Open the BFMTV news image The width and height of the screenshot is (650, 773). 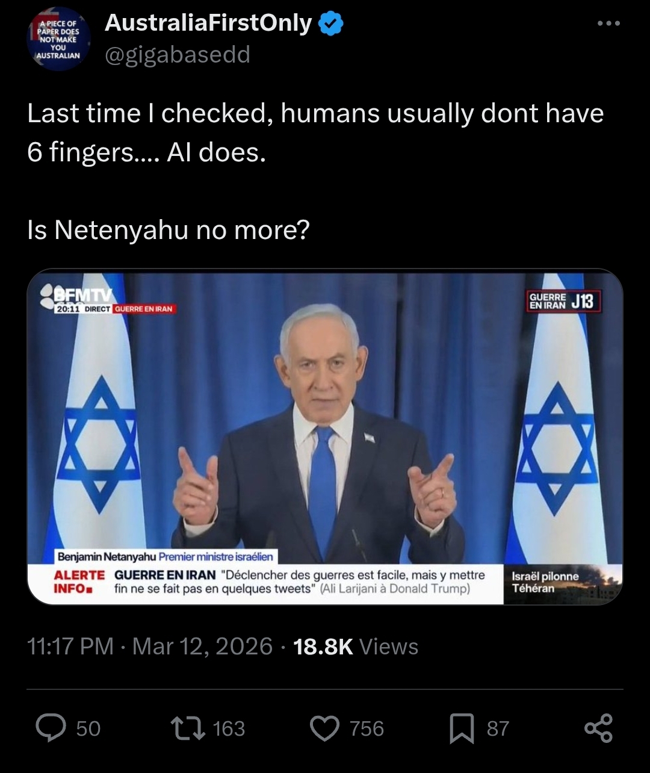coord(325,437)
